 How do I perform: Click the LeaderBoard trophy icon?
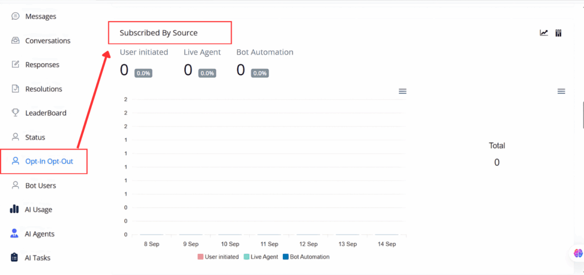15,113
